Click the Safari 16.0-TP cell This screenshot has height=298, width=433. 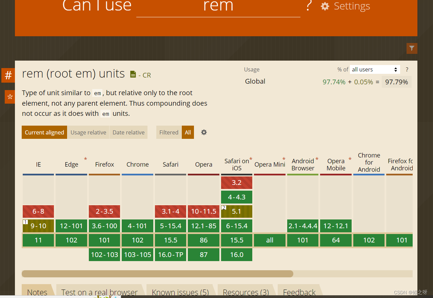[171, 255]
